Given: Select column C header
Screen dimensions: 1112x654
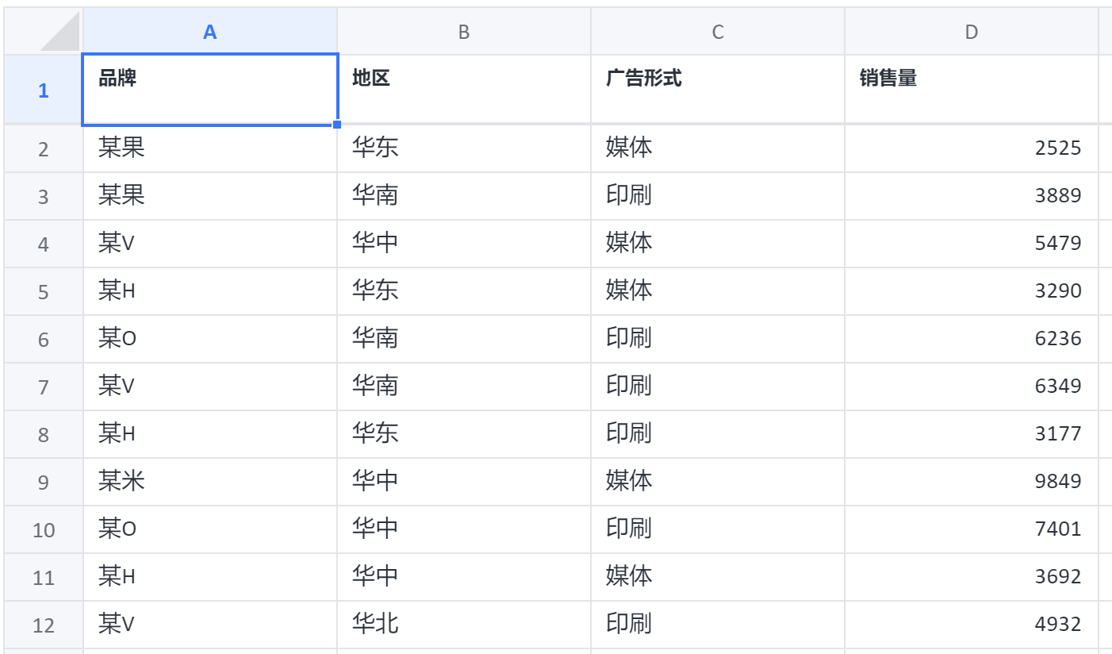Looking at the screenshot, I should [718, 32].
